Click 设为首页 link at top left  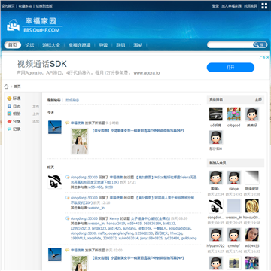click(8, 6)
